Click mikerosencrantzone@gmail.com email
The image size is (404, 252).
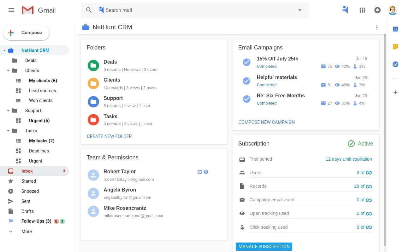click(x=133, y=216)
